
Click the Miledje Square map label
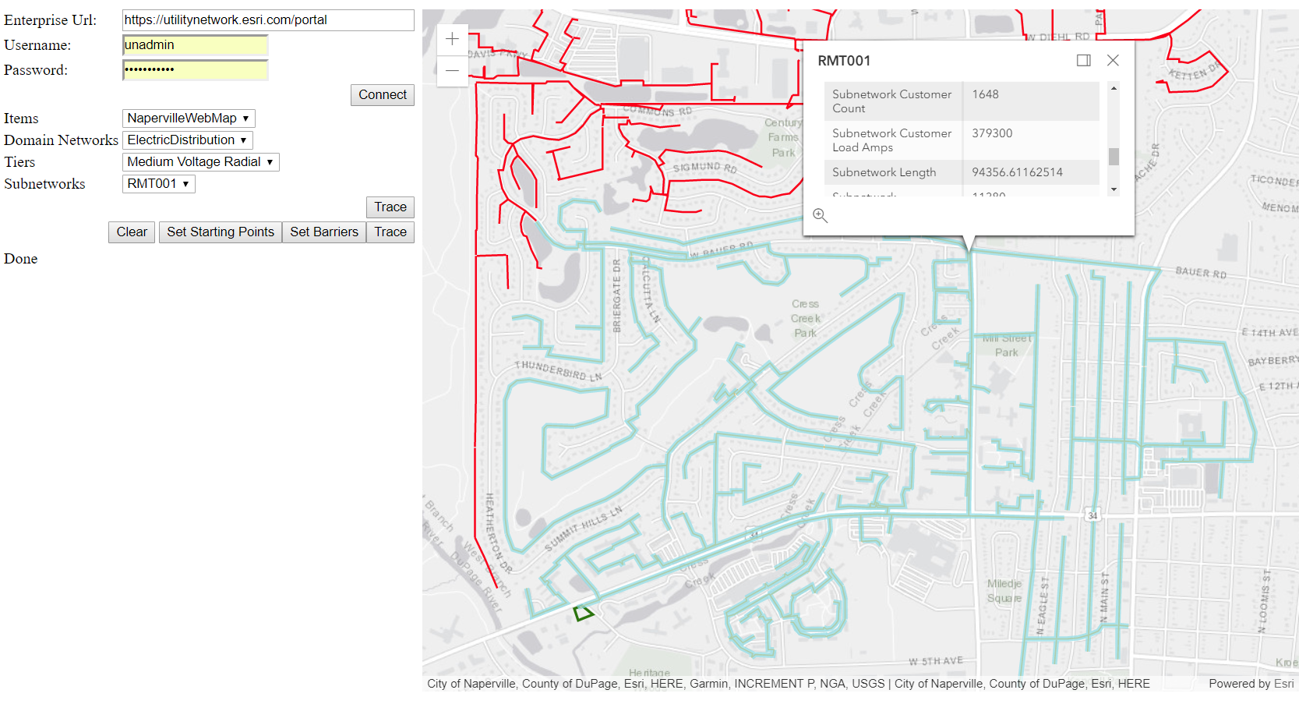1004,591
